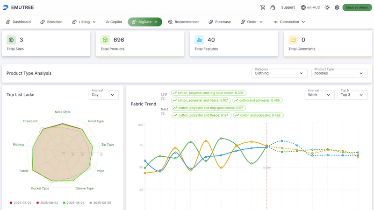This screenshot has height=210, width=374.
Task: Toggle 2025-08-22 radar legend entry
Action: (21, 203)
